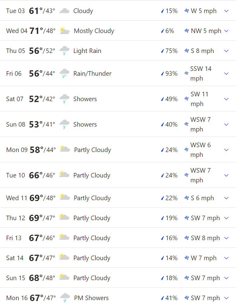Screen dimensions: 236x308
Task: Open the Sun 08 Showers chevron
Action: point(226,124)
